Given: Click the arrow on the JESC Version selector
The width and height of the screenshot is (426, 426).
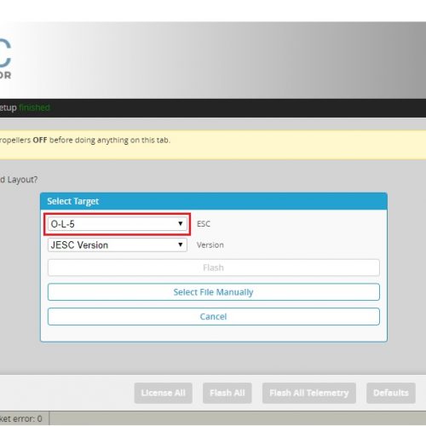Looking at the screenshot, I should (x=181, y=245).
